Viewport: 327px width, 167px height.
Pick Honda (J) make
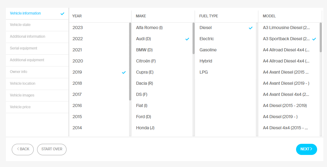(162, 128)
